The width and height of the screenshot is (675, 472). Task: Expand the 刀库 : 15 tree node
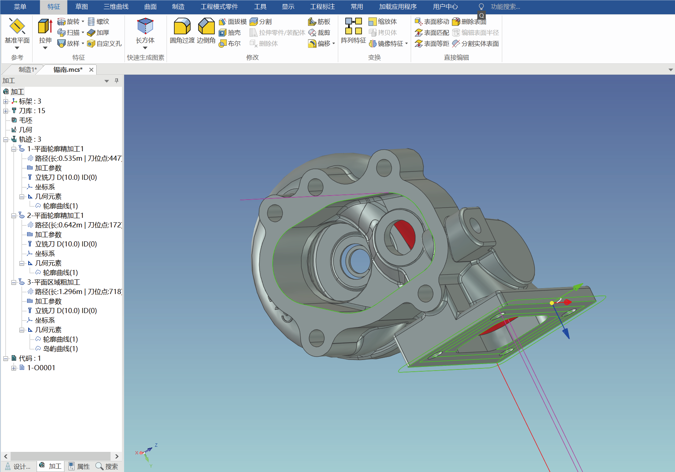point(6,111)
